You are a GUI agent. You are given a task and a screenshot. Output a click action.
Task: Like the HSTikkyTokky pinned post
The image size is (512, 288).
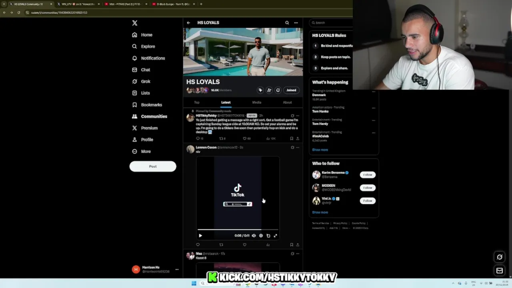pyautogui.click(x=244, y=138)
